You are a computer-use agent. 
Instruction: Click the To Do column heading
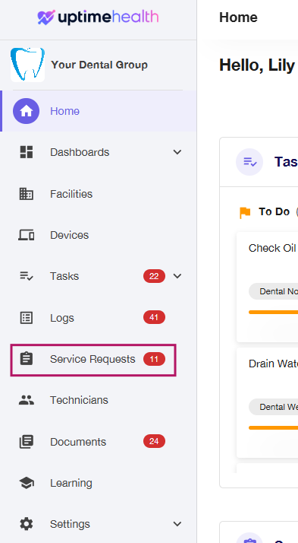274,212
